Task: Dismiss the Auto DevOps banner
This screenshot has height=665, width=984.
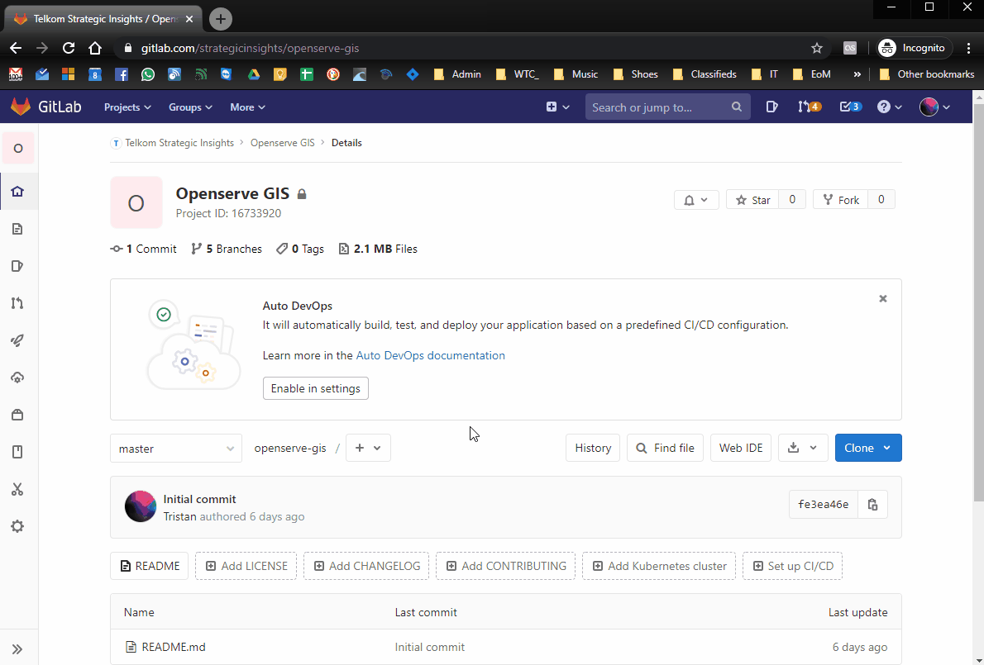Action: pyautogui.click(x=882, y=298)
